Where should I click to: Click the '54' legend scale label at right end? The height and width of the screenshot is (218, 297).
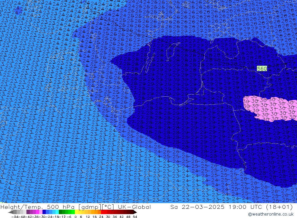pyautogui.click(x=135, y=217)
